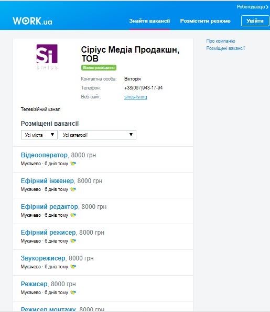Viewport: 270px width, 312px height.
Task: Click handshake icon under Ефірний редактор
Action: click(73, 215)
